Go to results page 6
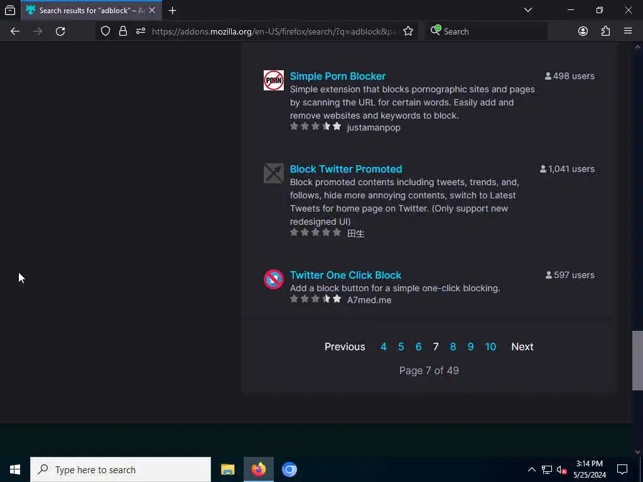 (418, 346)
